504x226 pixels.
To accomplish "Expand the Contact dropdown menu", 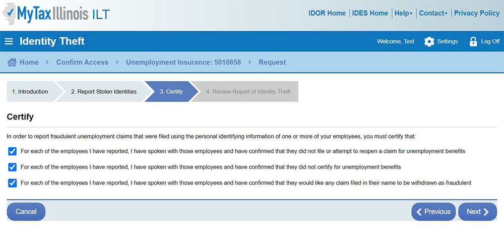I will click(432, 13).
